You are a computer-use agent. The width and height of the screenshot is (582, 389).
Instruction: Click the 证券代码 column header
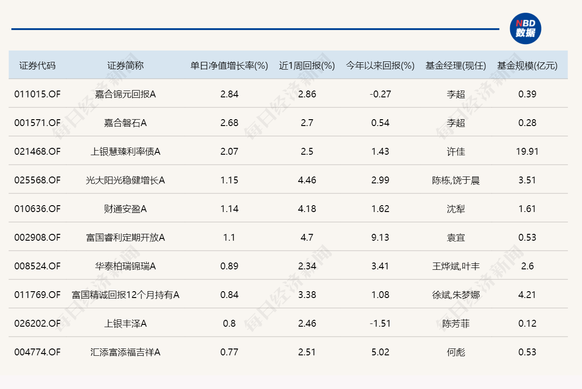(x=37, y=66)
